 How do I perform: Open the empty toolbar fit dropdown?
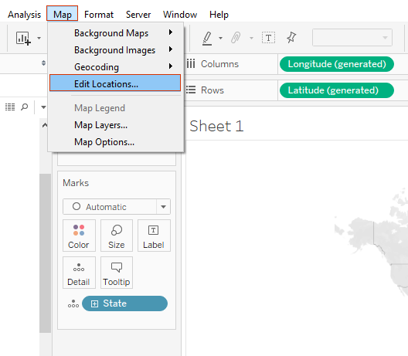(x=352, y=38)
